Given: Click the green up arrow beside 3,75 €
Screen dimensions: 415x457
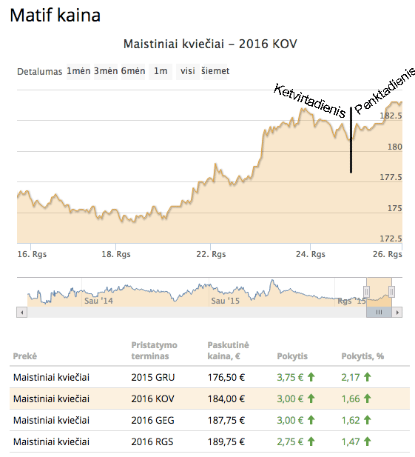Looking at the screenshot, I should point(311,377).
